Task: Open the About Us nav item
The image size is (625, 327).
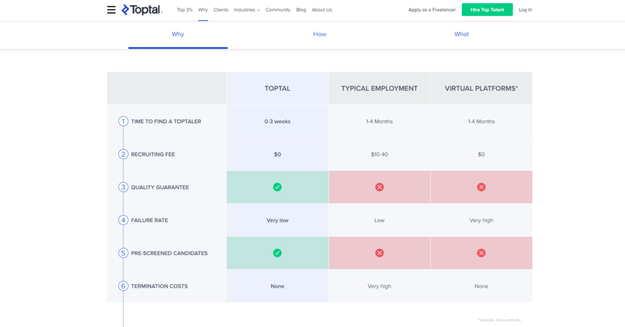Action: 322,10
